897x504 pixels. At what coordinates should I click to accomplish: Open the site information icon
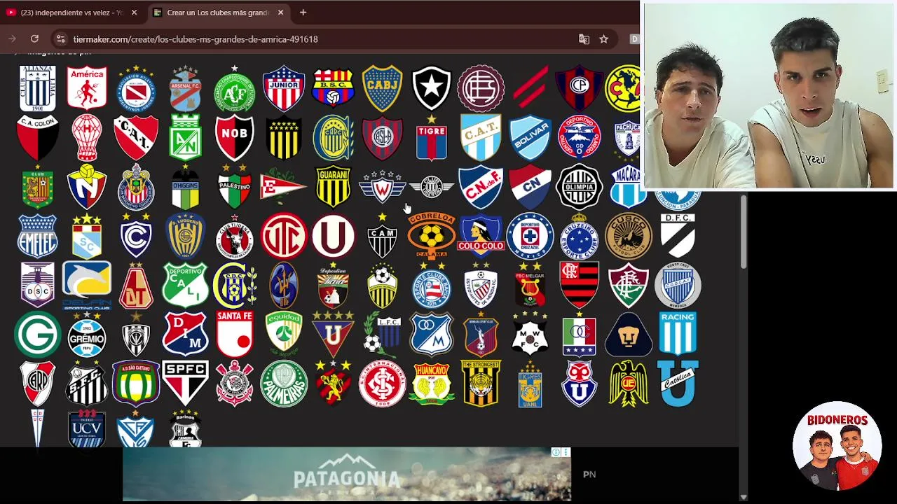point(60,39)
